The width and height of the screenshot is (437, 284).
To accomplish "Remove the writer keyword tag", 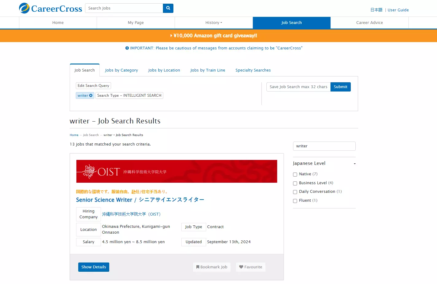I will coord(91,95).
